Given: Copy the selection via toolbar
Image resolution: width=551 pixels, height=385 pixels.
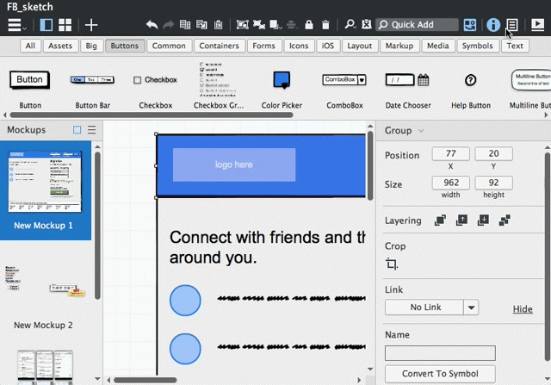Looking at the screenshot, I should pyautogui.click(x=201, y=25).
